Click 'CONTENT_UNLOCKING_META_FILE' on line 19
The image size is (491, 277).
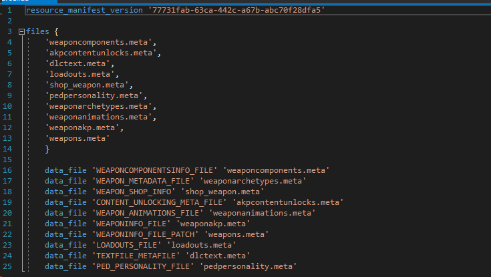[159, 202]
